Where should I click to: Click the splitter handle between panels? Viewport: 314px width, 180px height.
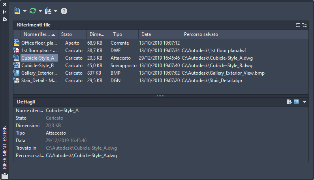[x=161, y=96]
